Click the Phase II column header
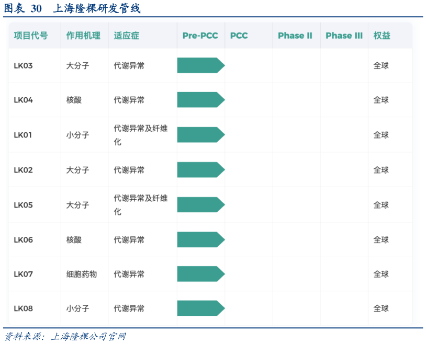 [x=295, y=36]
